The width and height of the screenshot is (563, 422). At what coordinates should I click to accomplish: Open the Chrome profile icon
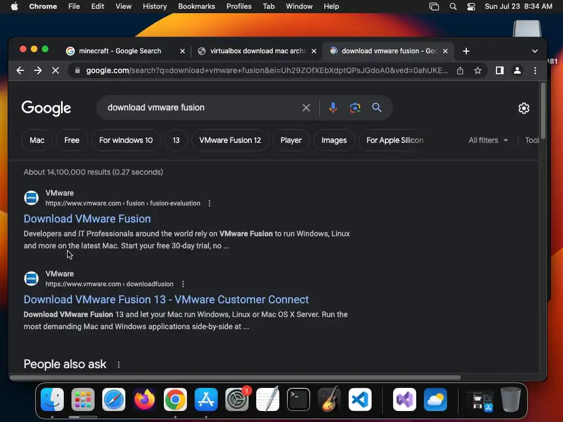pos(517,70)
